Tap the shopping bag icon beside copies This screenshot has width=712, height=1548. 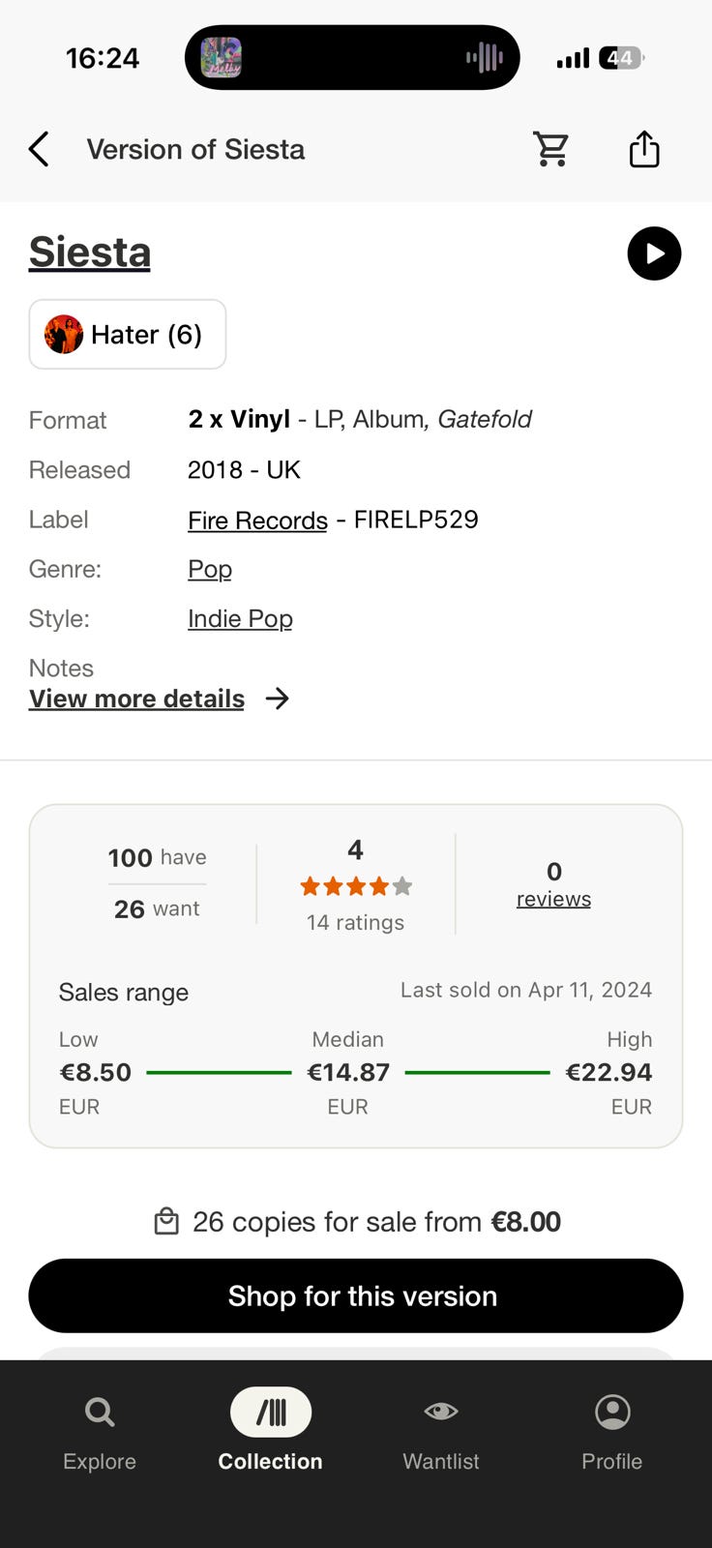[166, 1222]
